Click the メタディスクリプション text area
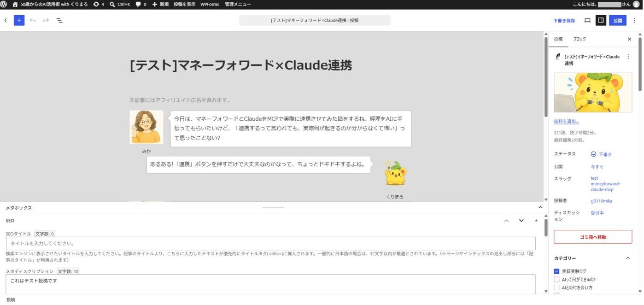644x305 pixels. (x=271, y=284)
